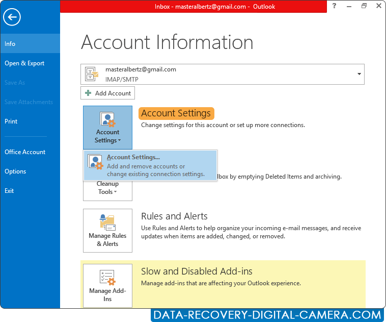The image size is (386, 322).
Task: Toggle the Account Settings dropdown button
Action: pyautogui.click(x=107, y=128)
